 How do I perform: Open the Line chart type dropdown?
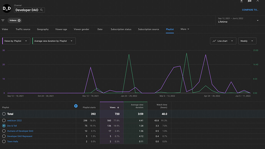click(x=223, y=41)
